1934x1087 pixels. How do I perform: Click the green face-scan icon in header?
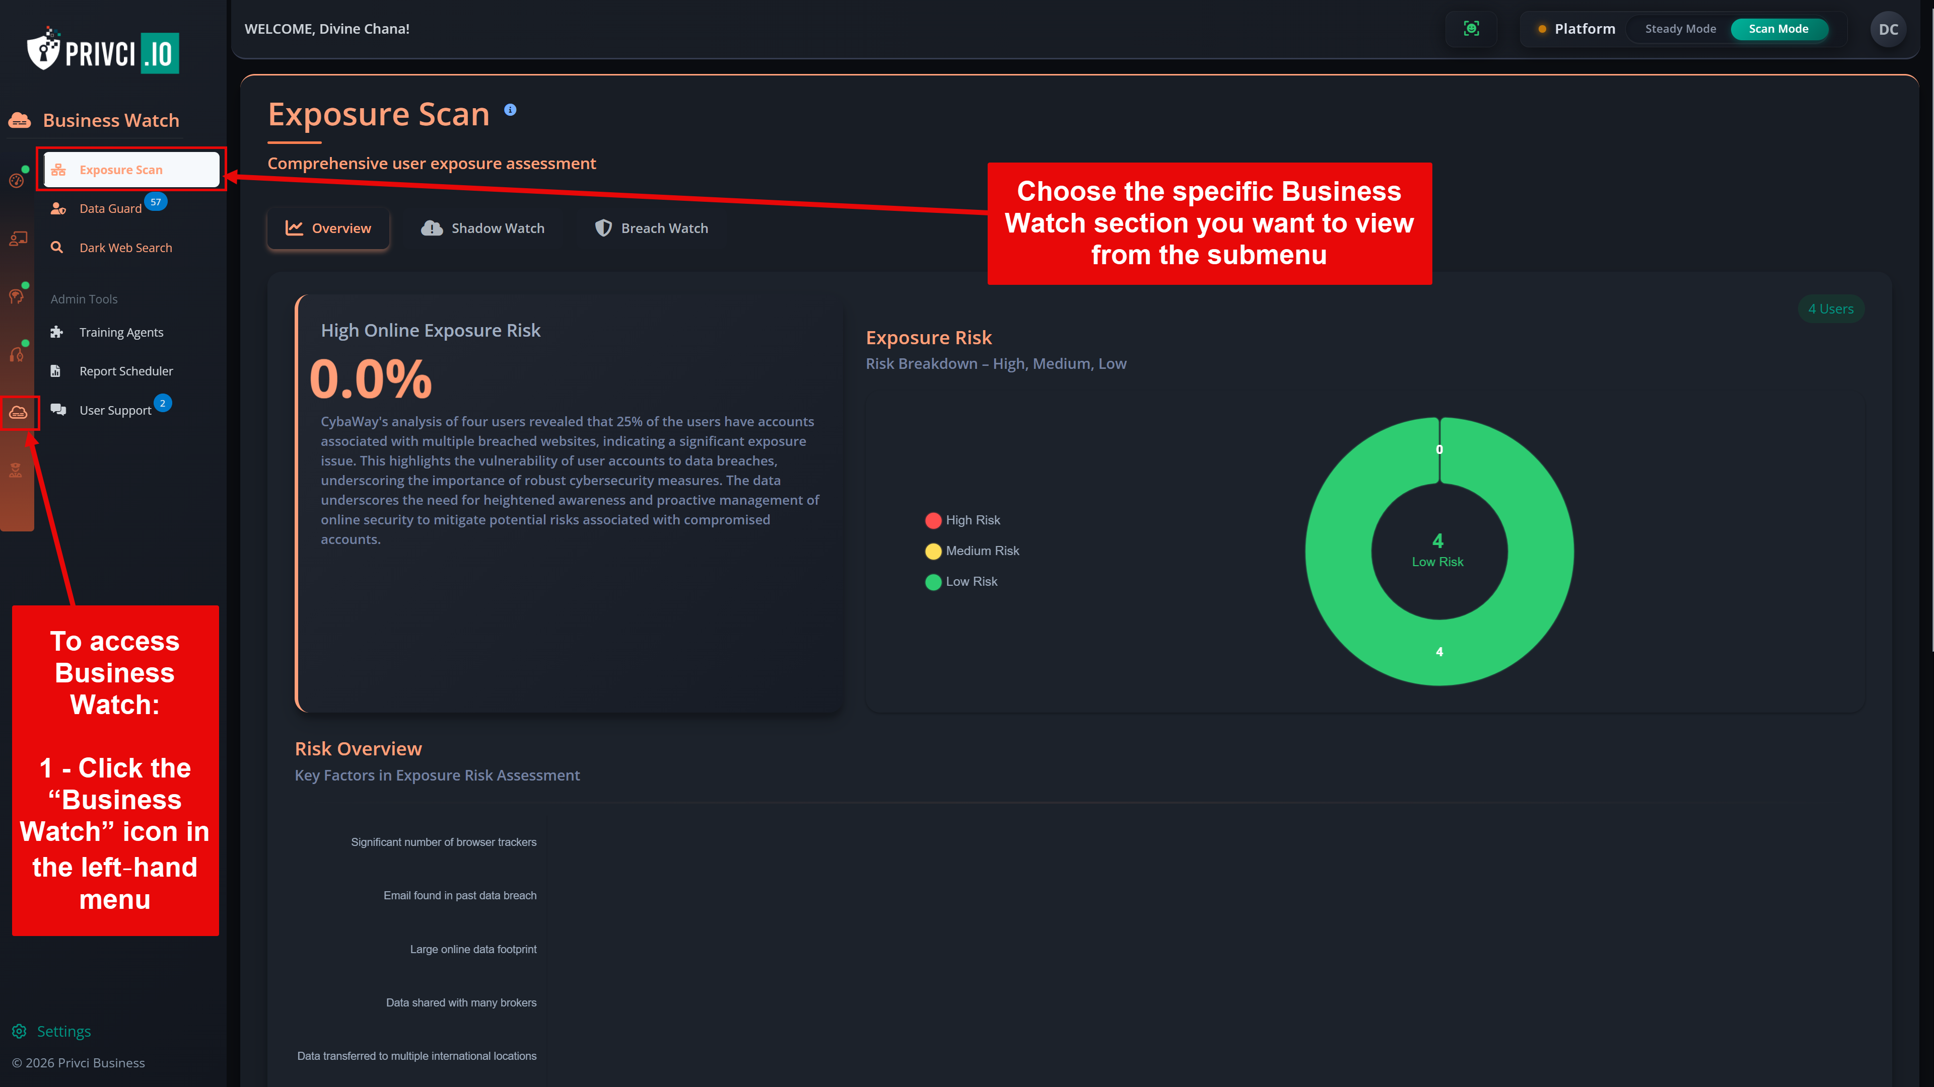pos(1472,29)
